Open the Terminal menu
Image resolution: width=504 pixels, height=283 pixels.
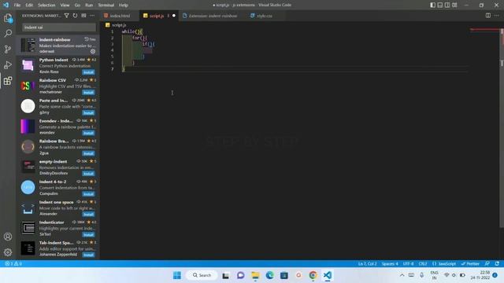click(106, 6)
